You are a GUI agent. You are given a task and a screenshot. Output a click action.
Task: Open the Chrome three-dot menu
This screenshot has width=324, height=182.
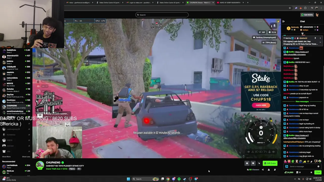tap(321, 8)
